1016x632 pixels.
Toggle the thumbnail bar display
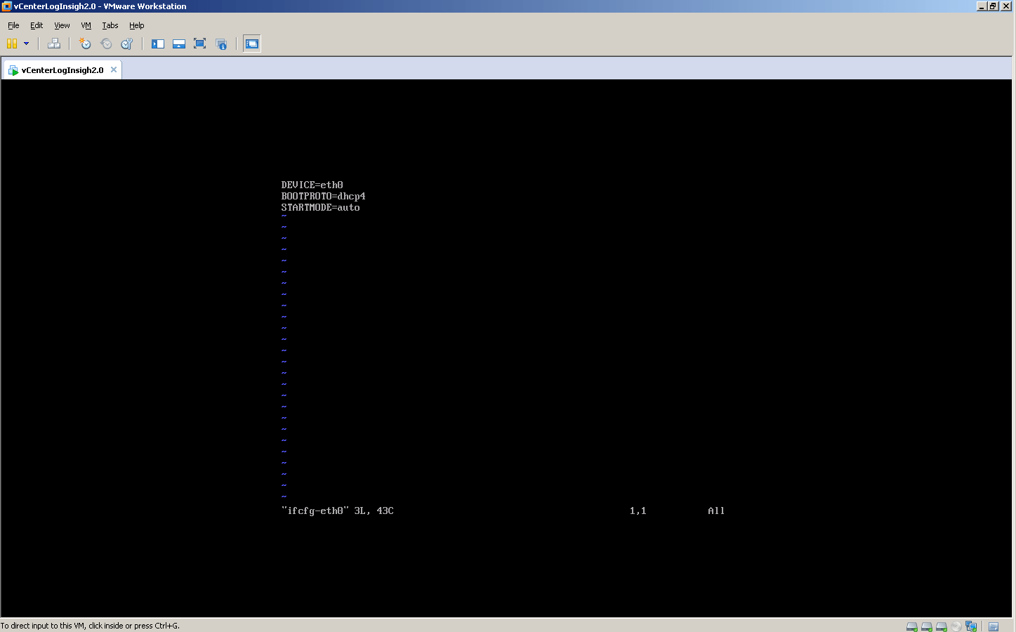coord(178,44)
